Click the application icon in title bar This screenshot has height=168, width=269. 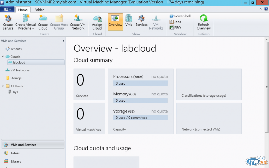tap(2, 2)
